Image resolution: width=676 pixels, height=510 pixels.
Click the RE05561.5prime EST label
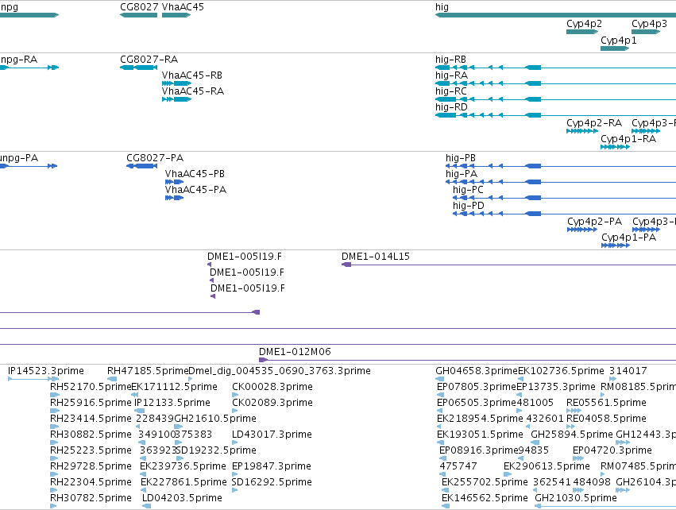606,403
